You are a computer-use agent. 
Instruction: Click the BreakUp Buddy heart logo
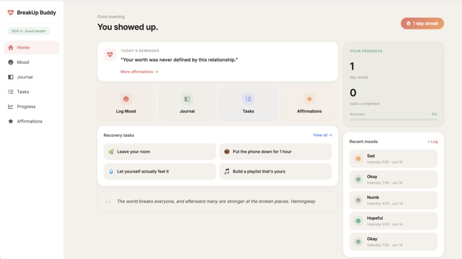tap(11, 13)
